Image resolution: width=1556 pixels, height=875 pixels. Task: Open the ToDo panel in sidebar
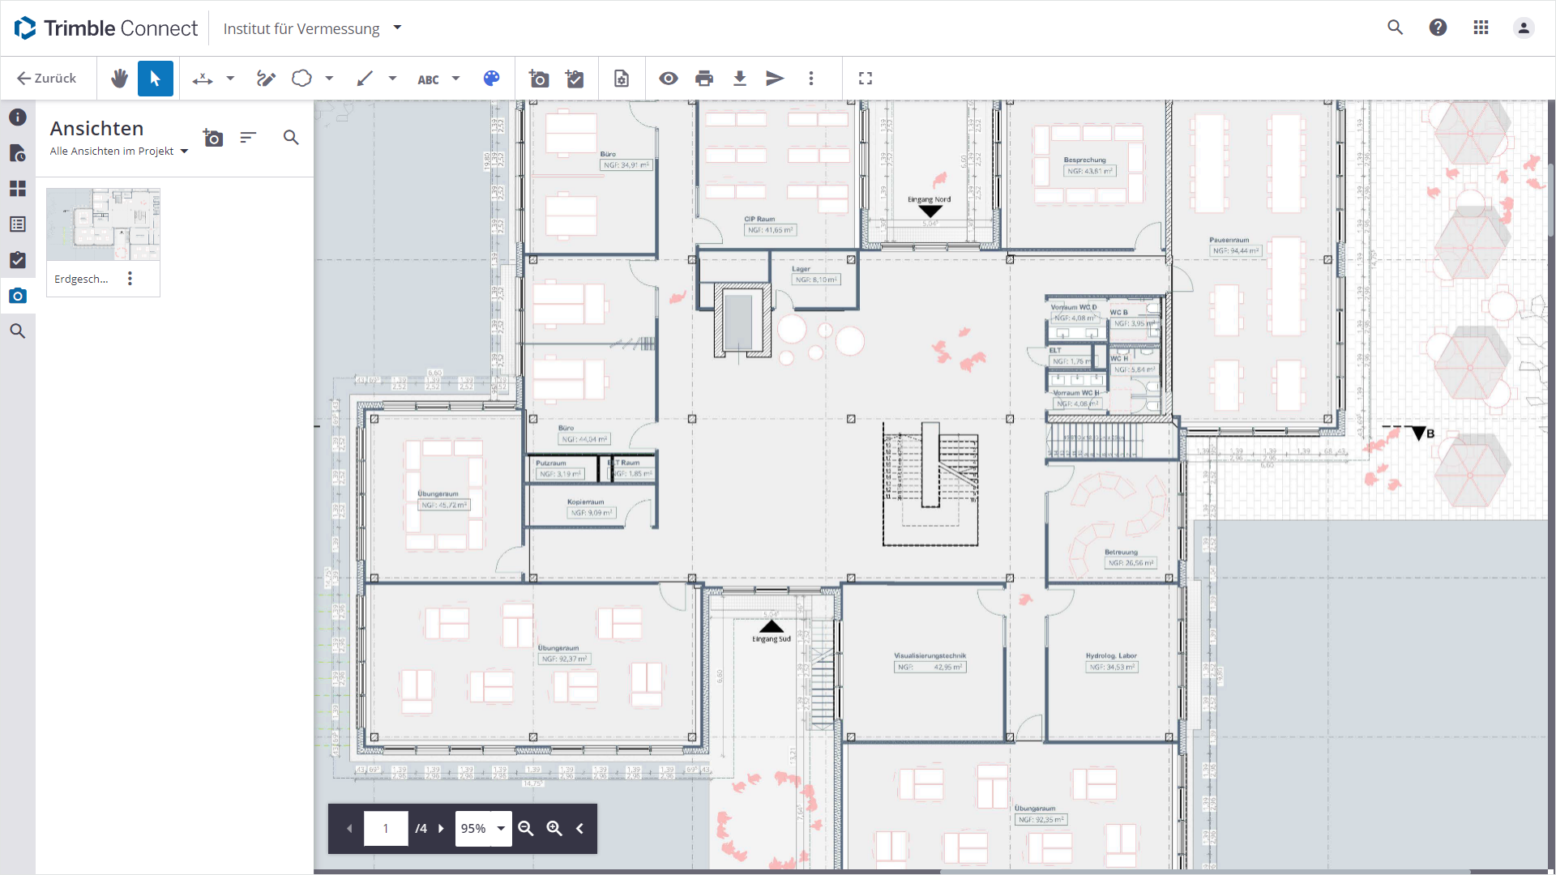(x=18, y=260)
